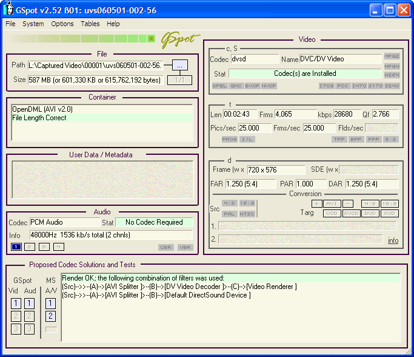Screen dimensions: 414x357
Task: Run GSpot Vid test 1
Action: point(16,304)
